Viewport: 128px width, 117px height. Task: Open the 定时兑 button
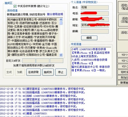coord(123,72)
